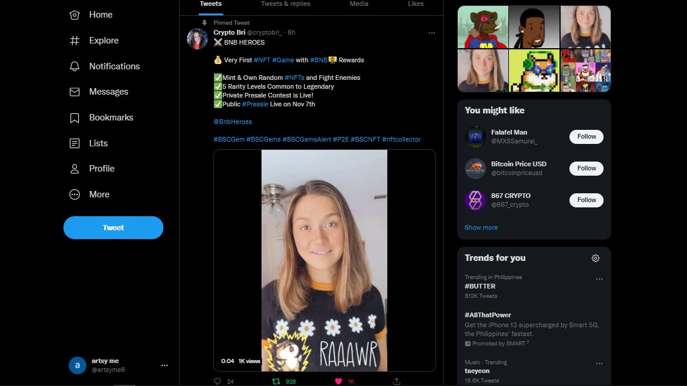This screenshot has width=687, height=386.
Task: Open the taeyeon trending topic
Action: (x=477, y=371)
